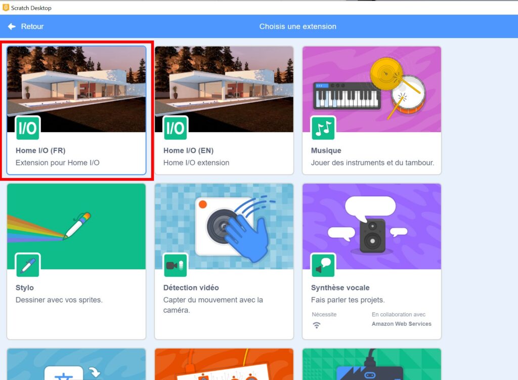Image resolution: width=518 pixels, height=380 pixels.
Task: Open the partially visible orange extension card
Action: (x=224, y=364)
